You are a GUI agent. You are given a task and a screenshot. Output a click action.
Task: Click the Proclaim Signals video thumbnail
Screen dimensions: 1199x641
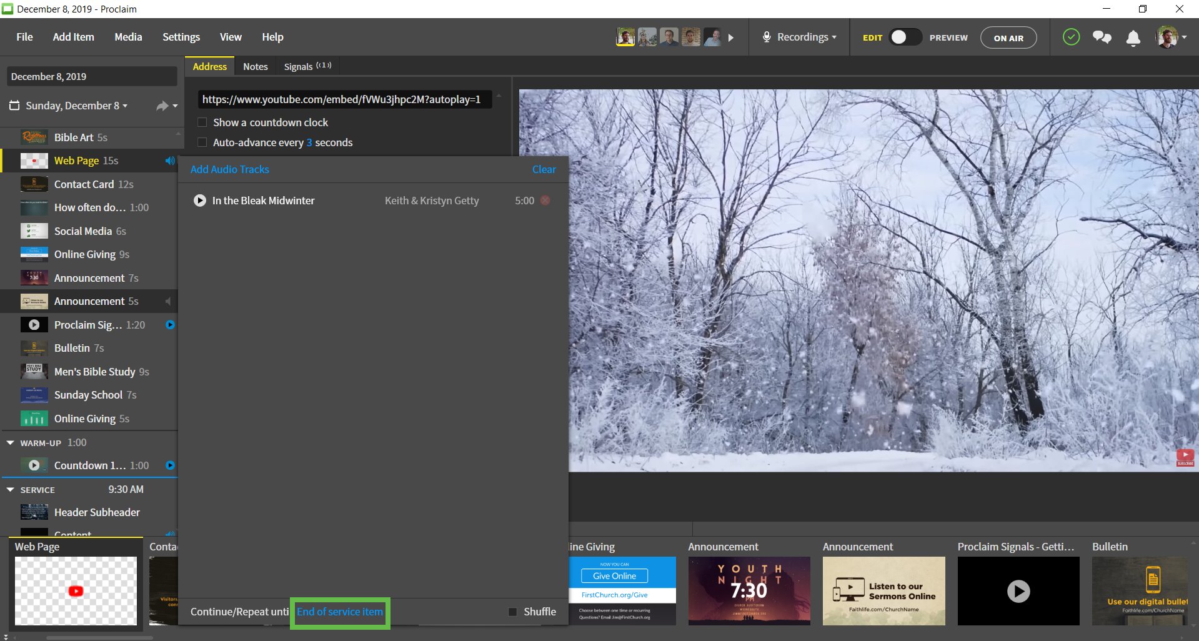tap(1018, 591)
